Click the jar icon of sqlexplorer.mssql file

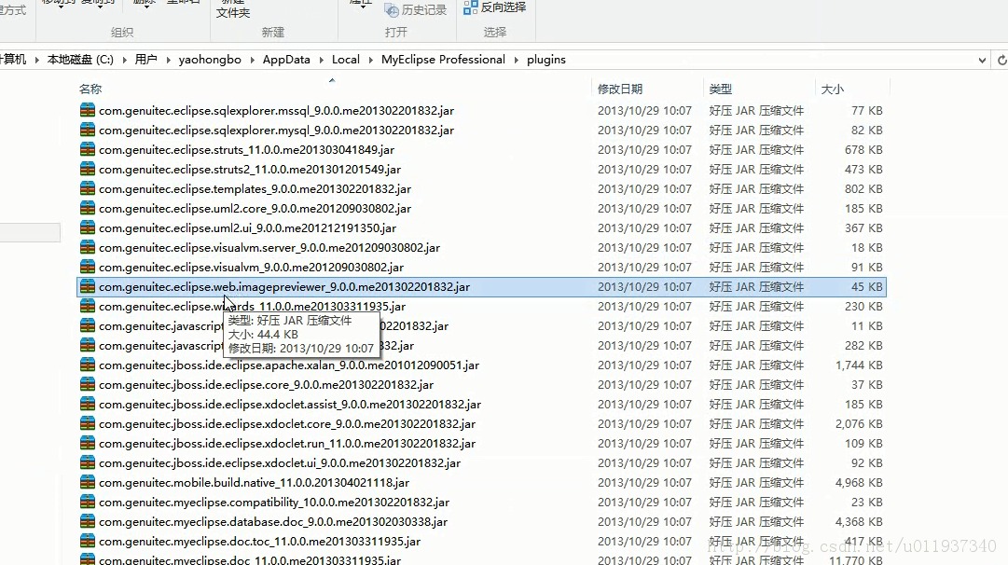[88, 110]
